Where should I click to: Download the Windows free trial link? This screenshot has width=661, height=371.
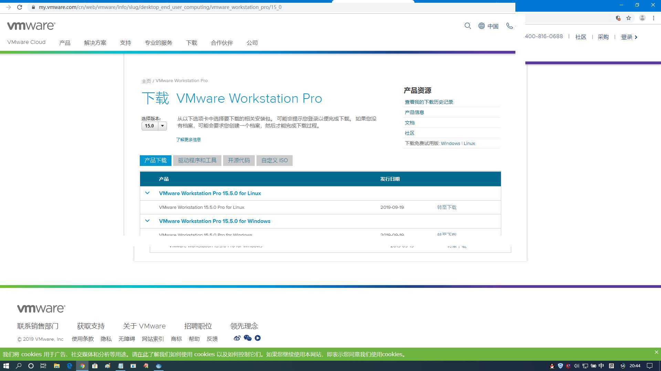click(x=450, y=143)
